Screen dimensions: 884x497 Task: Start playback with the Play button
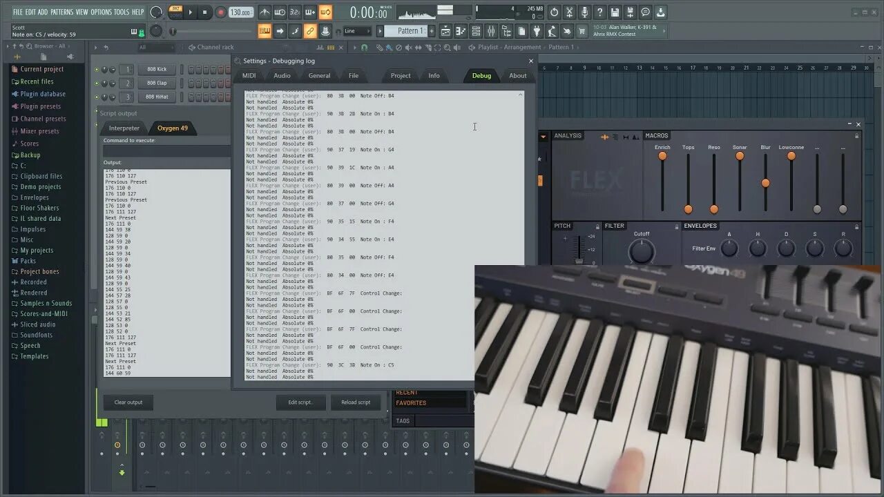pos(191,12)
